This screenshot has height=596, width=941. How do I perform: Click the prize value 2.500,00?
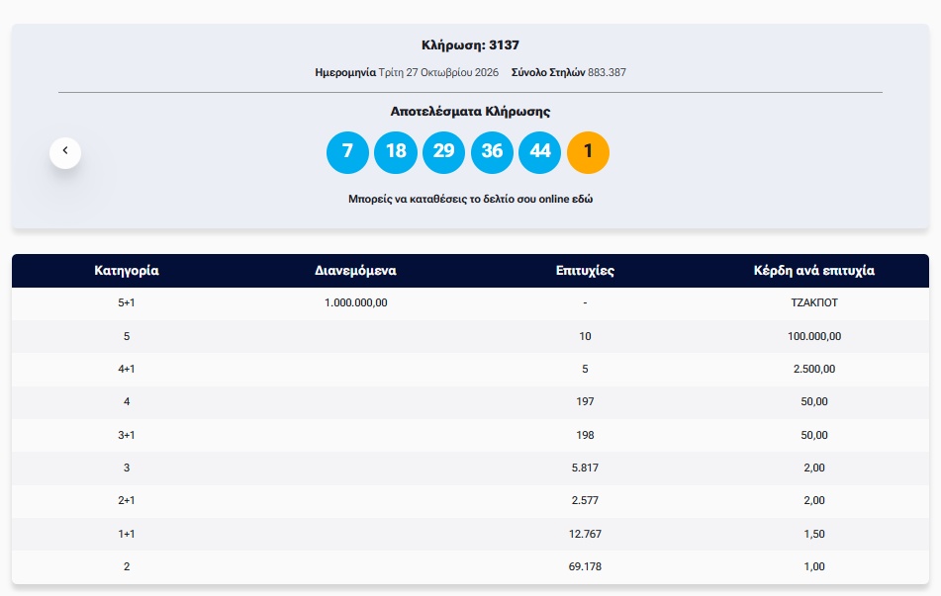pos(814,369)
